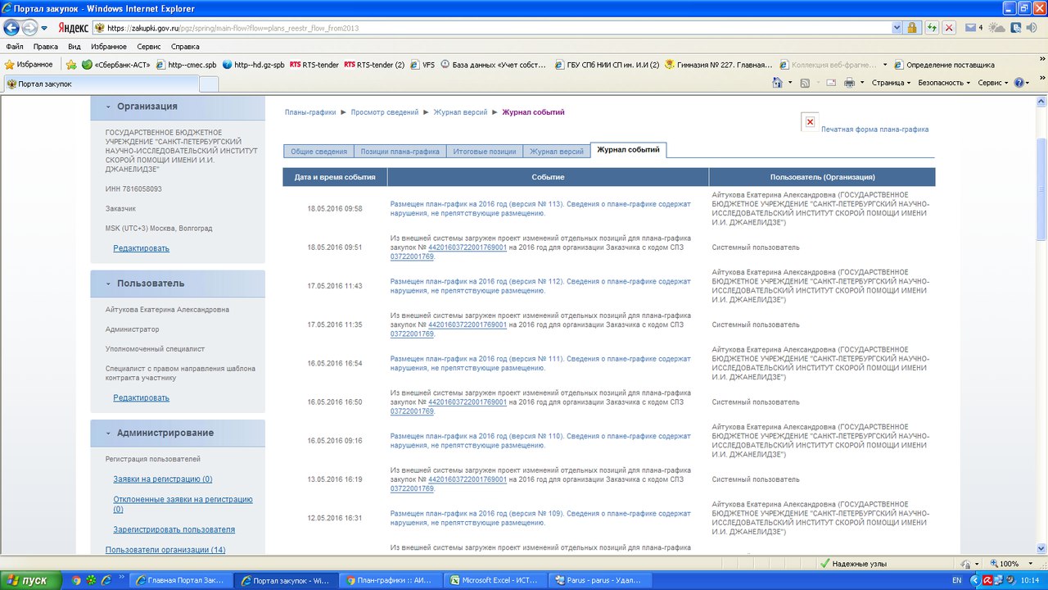1048x590 pixels.
Task: Click Редактировать under Пользователь section
Action: (142, 397)
